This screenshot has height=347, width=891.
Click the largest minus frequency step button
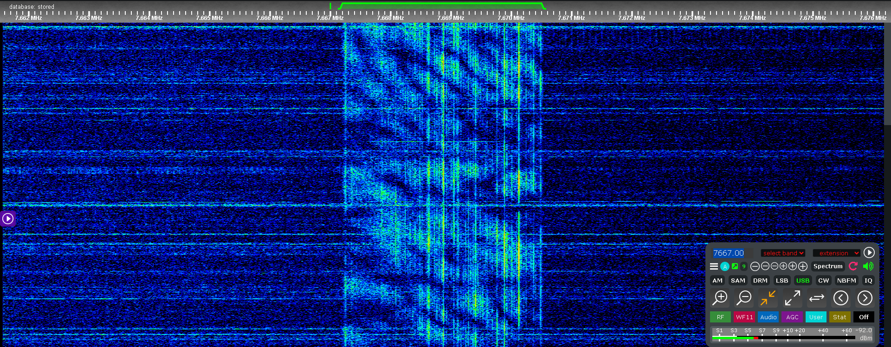[755, 266]
